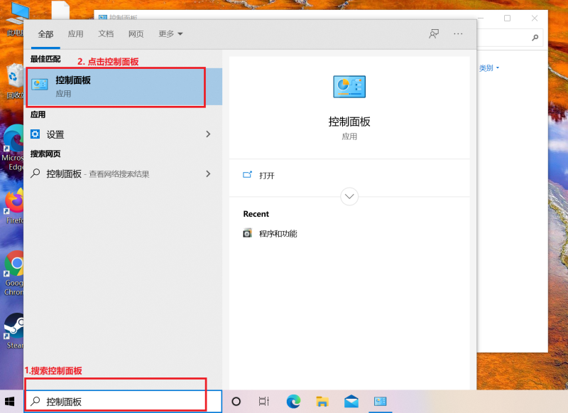
Task: Switch to the 应用 tab
Action: point(75,33)
